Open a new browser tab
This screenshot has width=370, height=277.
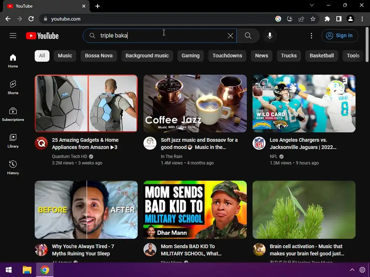click(x=98, y=6)
